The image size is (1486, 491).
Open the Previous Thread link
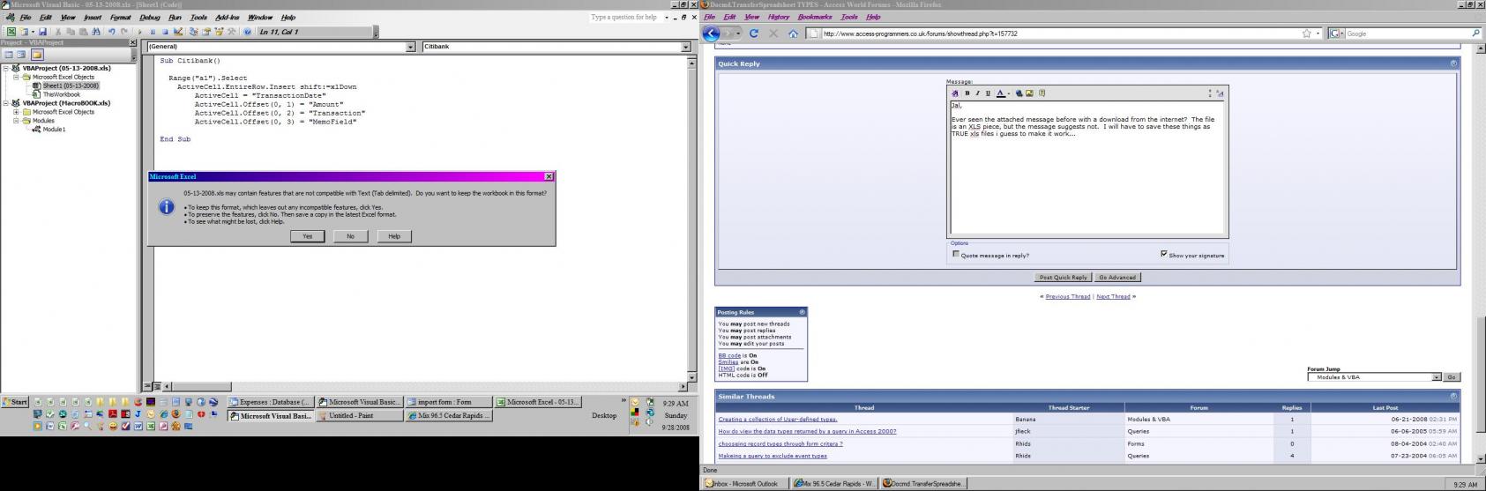(1068, 296)
